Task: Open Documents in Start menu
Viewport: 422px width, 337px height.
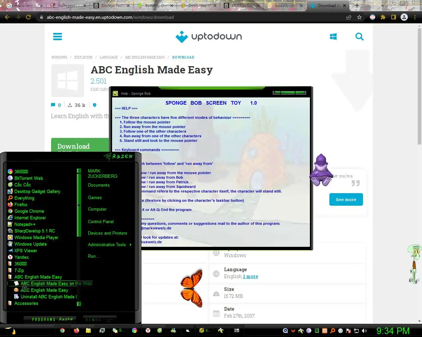Action: (x=99, y=185)
